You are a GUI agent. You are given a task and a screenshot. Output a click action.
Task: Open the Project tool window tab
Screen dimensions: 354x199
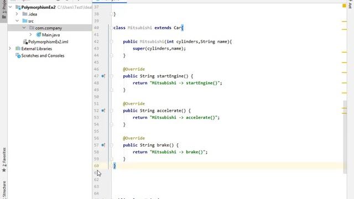[4, 10]
